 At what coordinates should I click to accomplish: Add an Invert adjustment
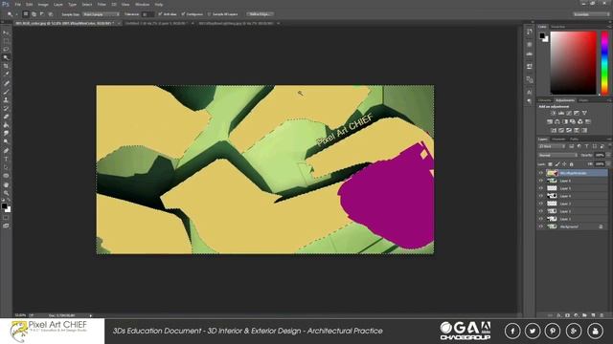[554, 130]
